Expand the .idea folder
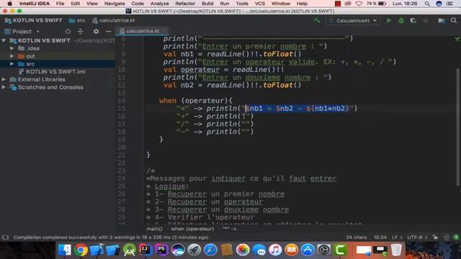The image size is (461, 259). coord(12,48)
